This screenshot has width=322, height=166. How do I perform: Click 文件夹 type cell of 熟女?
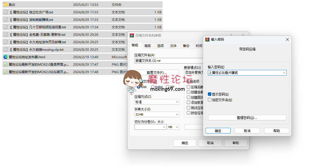click(117, 5)
